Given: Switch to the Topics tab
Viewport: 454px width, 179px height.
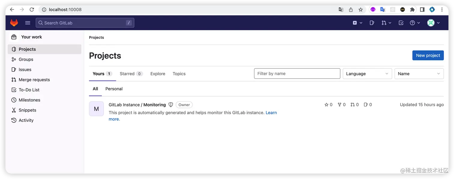Looking at the screenshot, I should pos(179,74).
